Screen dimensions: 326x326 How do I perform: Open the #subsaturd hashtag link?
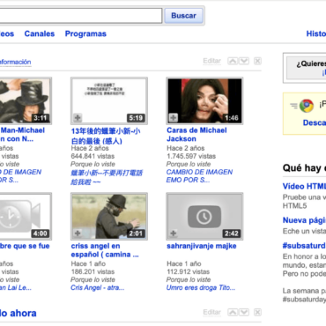304,246
